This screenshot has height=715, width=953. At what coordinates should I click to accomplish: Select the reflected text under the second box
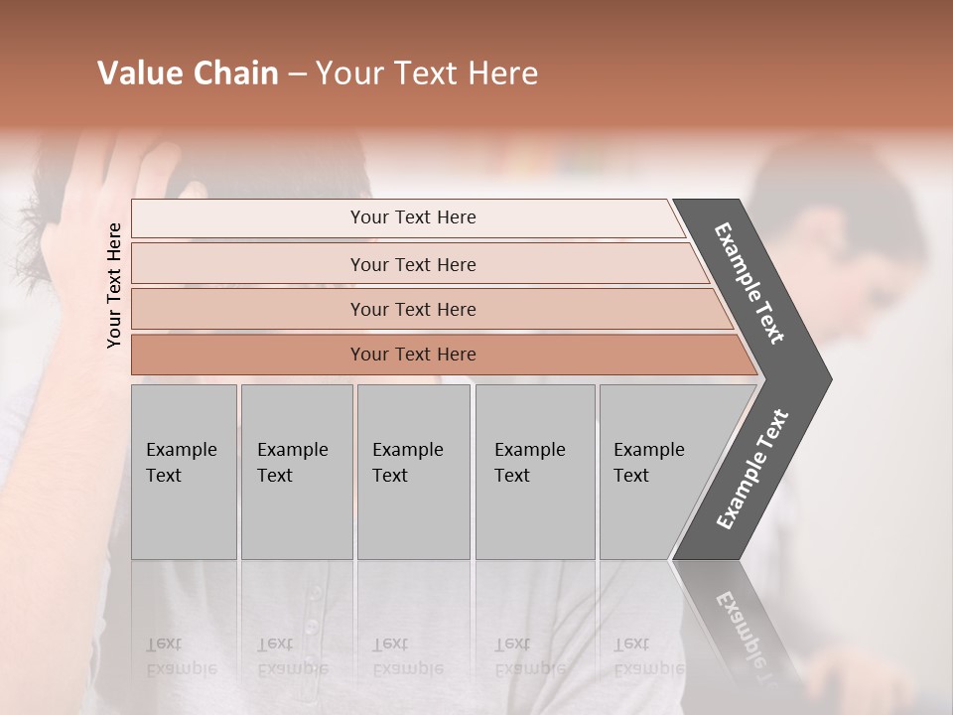point(291,656)
